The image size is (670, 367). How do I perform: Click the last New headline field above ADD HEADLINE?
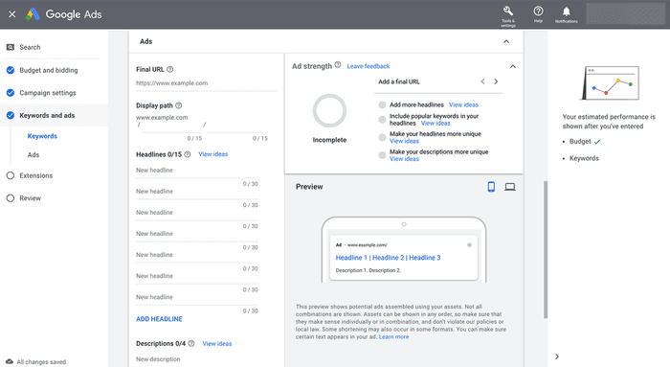[197, 297]
